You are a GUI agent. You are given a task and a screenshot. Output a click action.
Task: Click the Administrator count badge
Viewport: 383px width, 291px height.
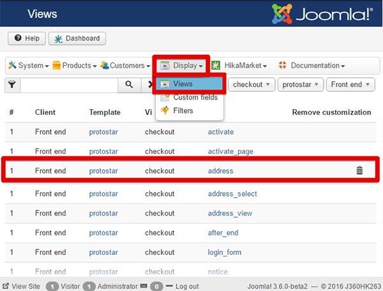pos(89,287)
